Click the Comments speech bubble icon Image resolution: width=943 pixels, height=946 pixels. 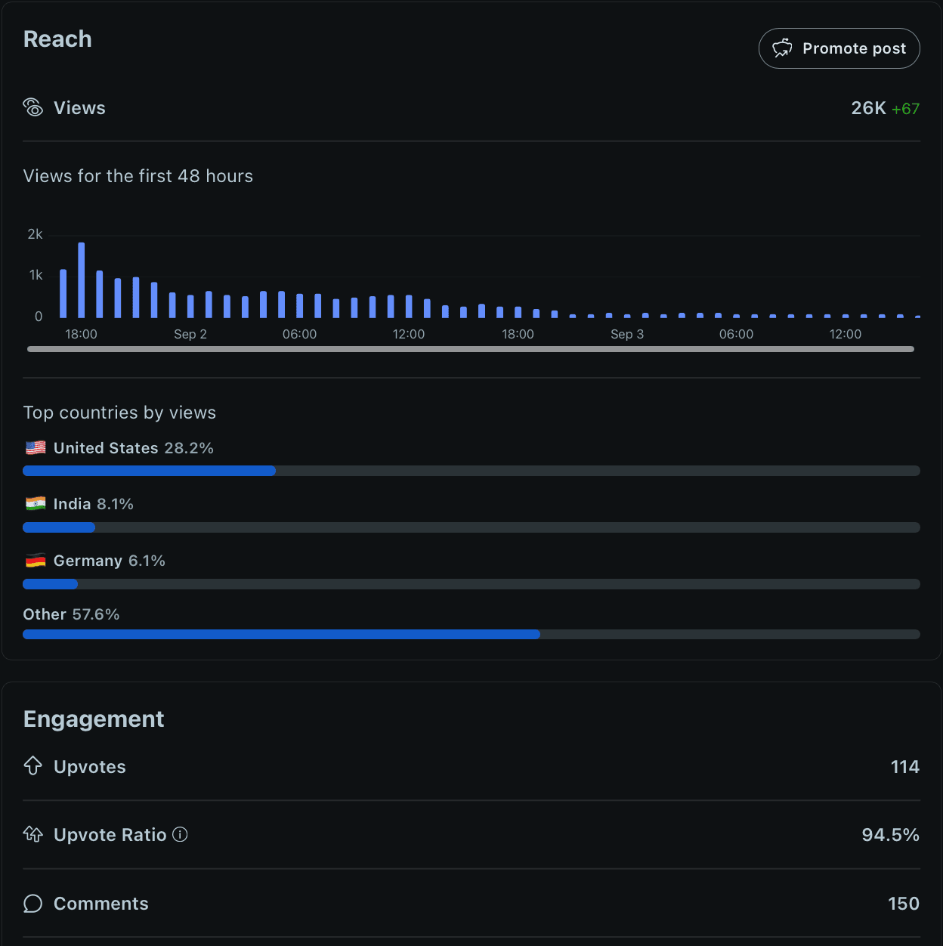coord(33,904)
